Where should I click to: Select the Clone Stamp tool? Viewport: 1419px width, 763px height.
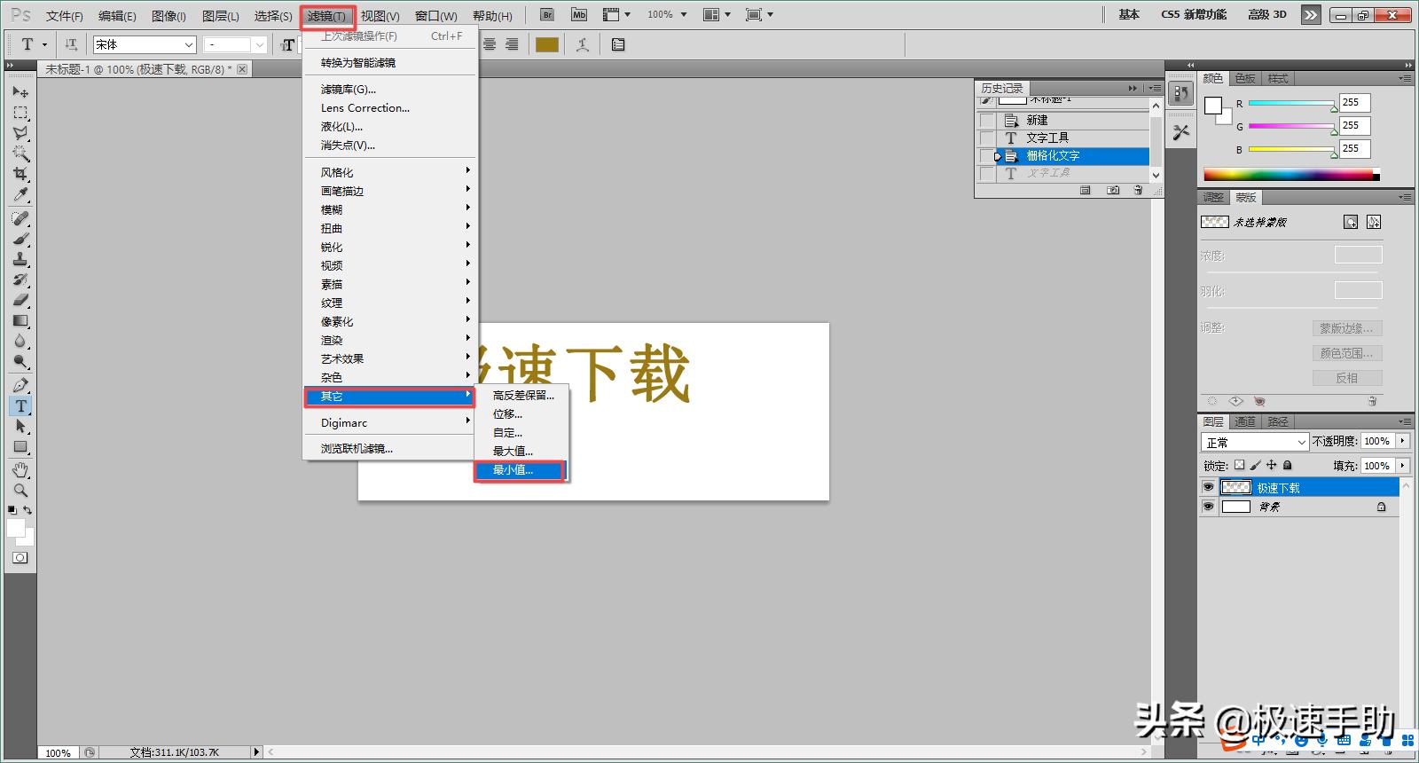20,259
